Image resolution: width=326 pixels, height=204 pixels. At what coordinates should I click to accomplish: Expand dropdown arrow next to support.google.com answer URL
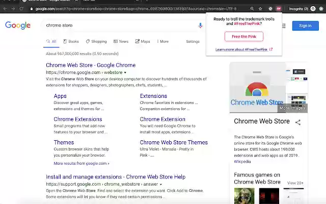(x=161, y=184)
